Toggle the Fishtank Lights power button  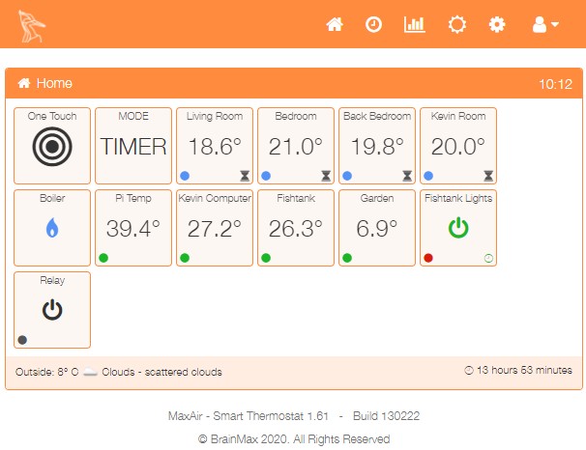tap(458, 229)
